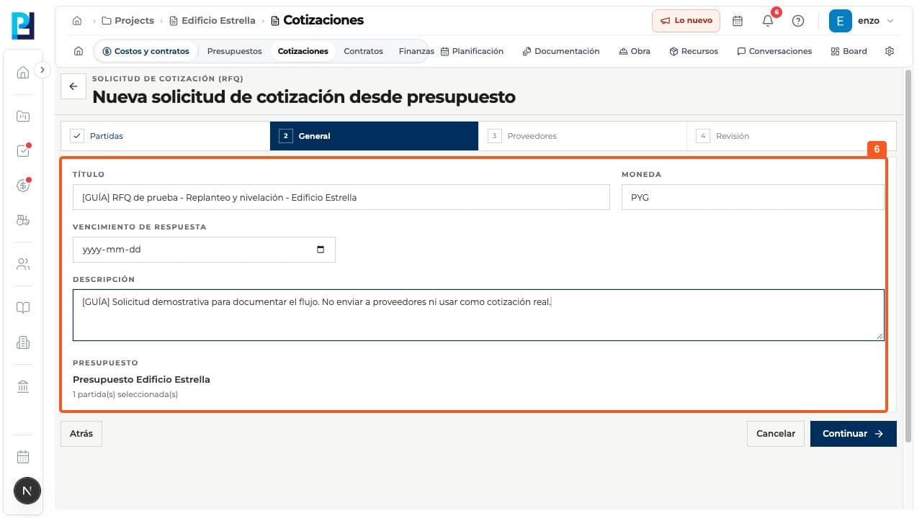Screen dimensions: 922x518
Task: Open the projects folder icon in the sidebar
Action: 23,116
